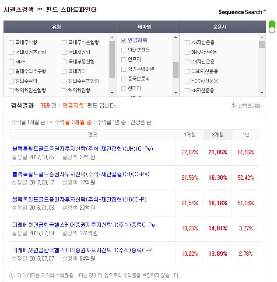Click the 운용사 panel header
The height and width of the screenshot is (282, 277).
(x=223, y=27)
